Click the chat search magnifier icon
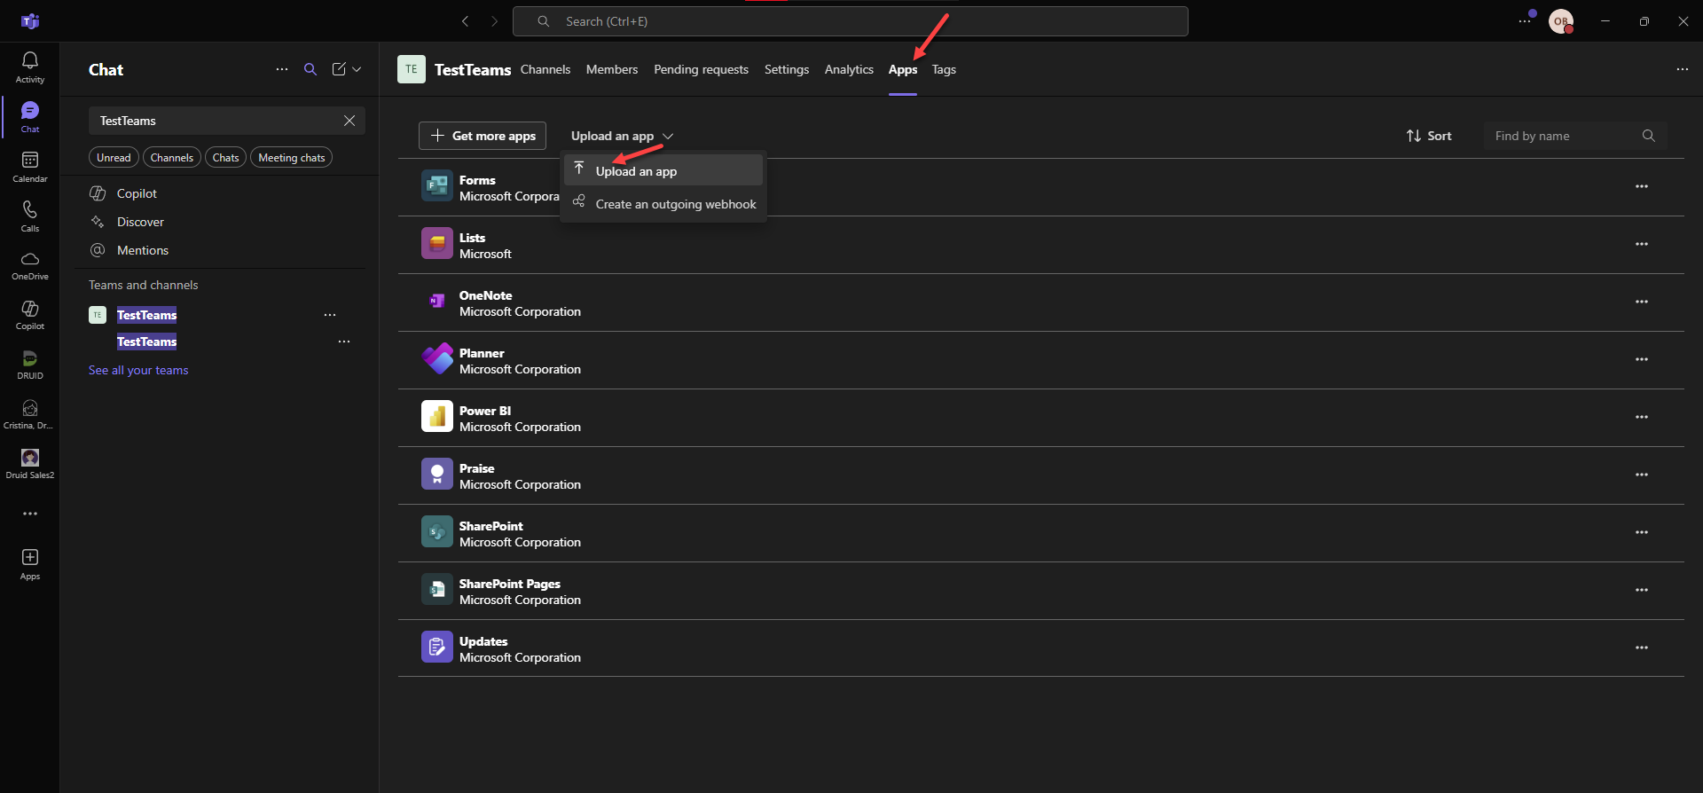1703x793 pixels. pyautogui.click(x=310, y=69)
